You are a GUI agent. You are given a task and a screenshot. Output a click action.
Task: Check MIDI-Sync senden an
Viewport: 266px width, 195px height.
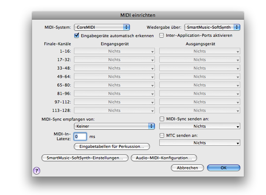(x=162, y=119)
